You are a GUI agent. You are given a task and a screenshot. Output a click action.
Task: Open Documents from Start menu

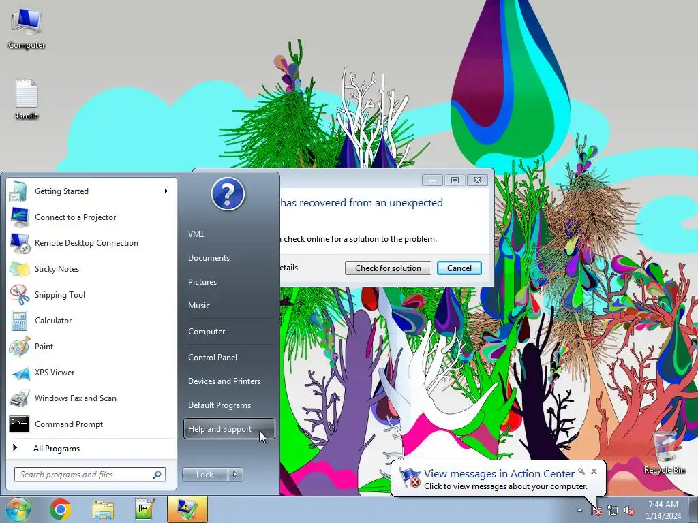coord(209,258)
